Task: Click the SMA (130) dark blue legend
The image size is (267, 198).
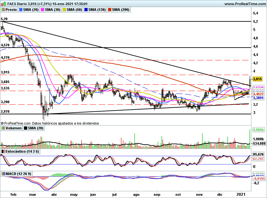Action: point(95,10)
